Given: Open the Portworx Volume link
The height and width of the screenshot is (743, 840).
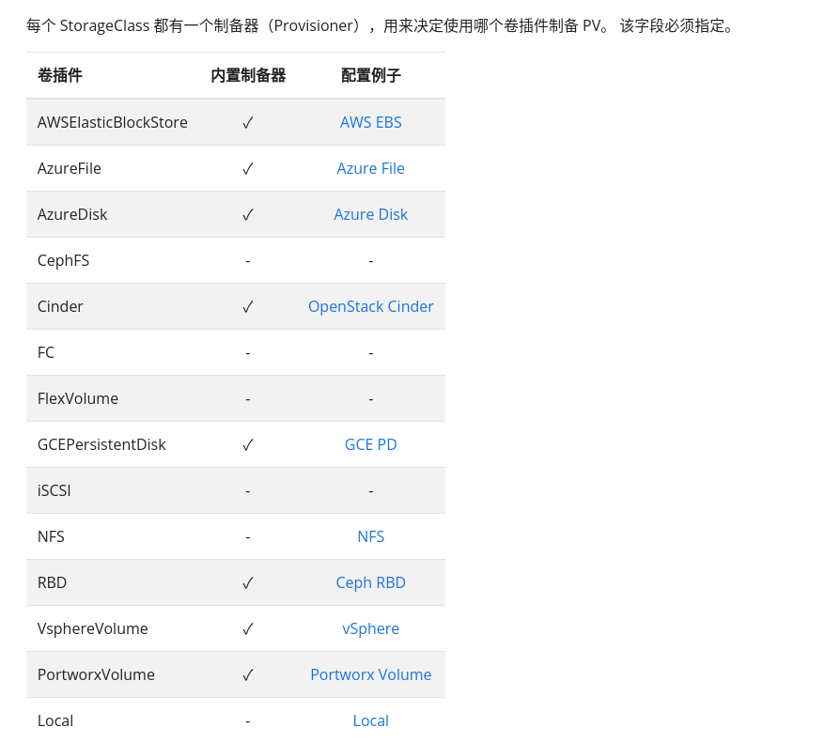Looking at the screenshot, I should [x=371, y=675].
